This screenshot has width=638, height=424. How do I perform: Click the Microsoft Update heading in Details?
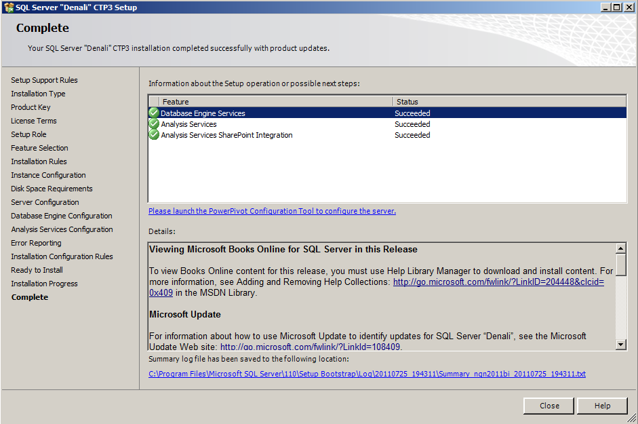pos(185,314)
